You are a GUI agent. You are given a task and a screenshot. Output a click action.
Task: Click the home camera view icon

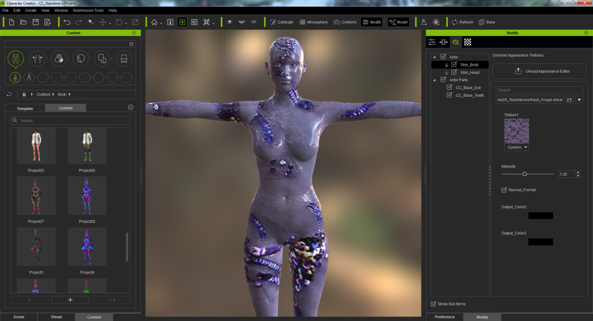tap(154, 22)
